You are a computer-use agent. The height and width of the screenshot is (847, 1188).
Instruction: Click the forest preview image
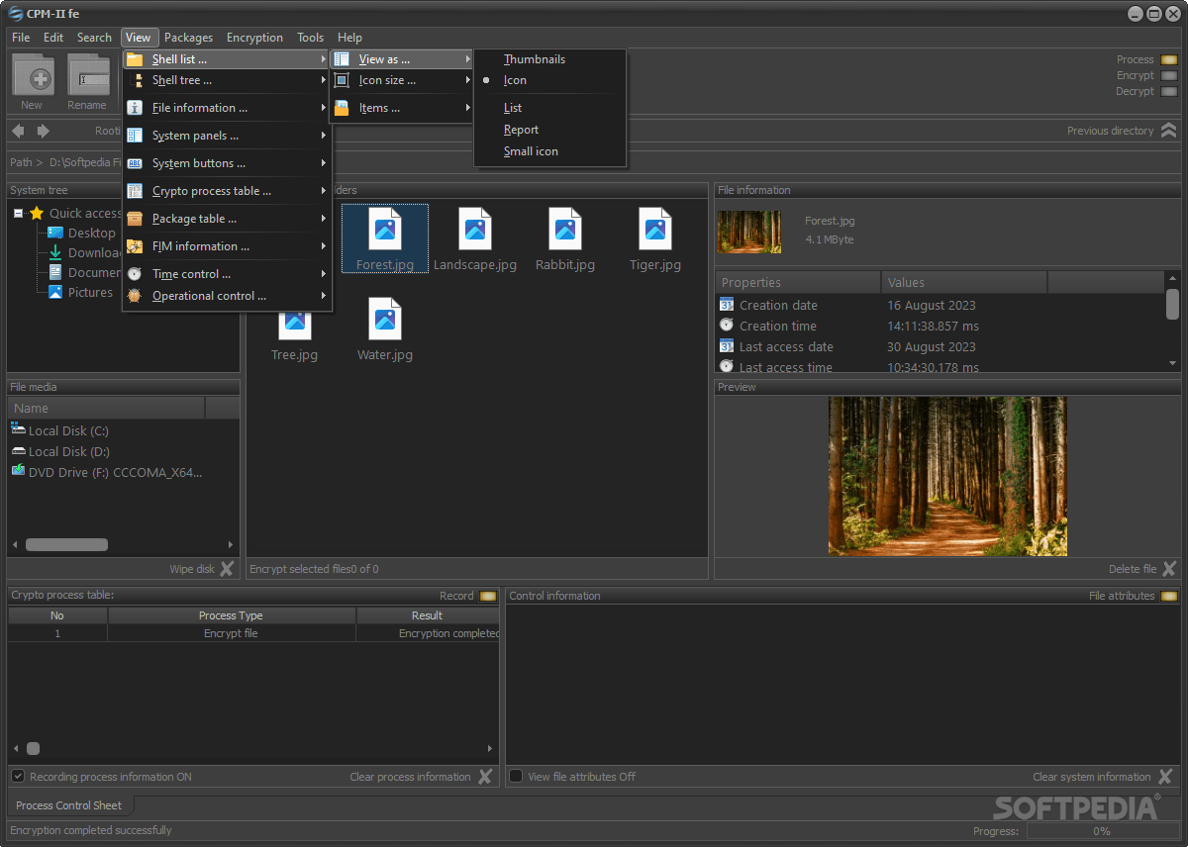point(947,476)
